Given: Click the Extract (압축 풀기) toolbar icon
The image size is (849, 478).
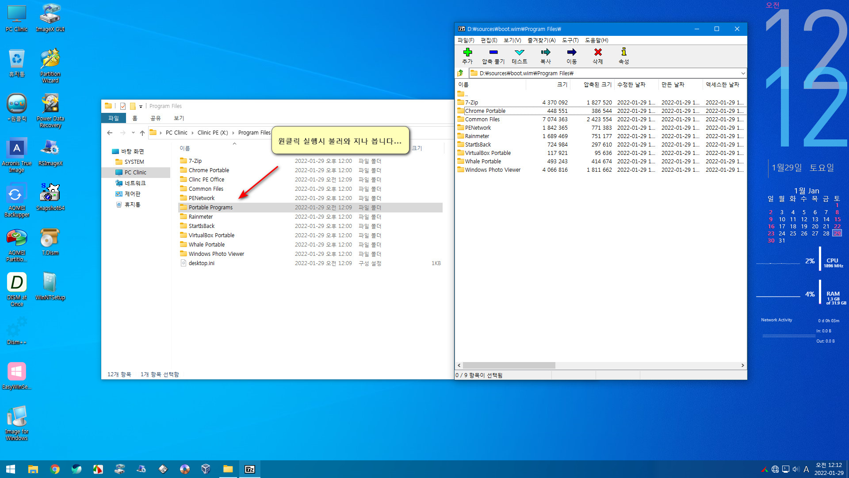Looking at the screenshot, I should click(x=493, y=52).
